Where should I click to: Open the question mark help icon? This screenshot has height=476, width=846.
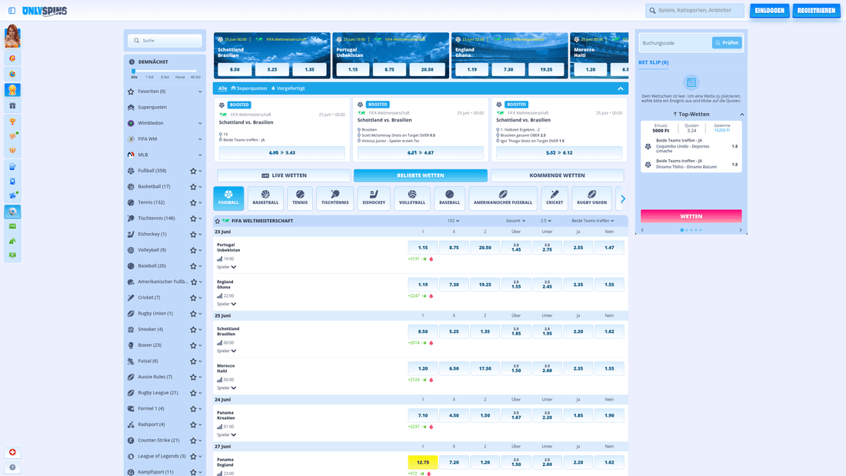pyautogui.click(x=12, y=468)
